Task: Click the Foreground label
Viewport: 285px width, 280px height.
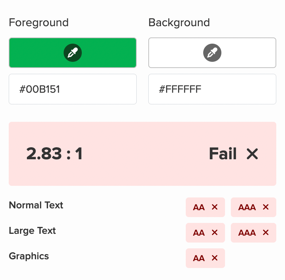Action: tap(39, 23)
